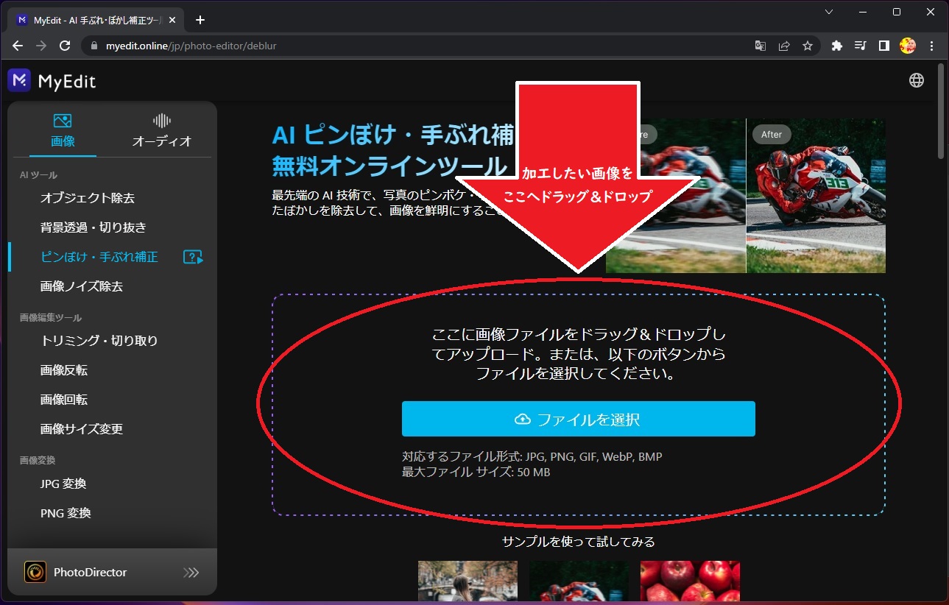Open the language globe menu

pyautogui.click(x=917, y=80)
